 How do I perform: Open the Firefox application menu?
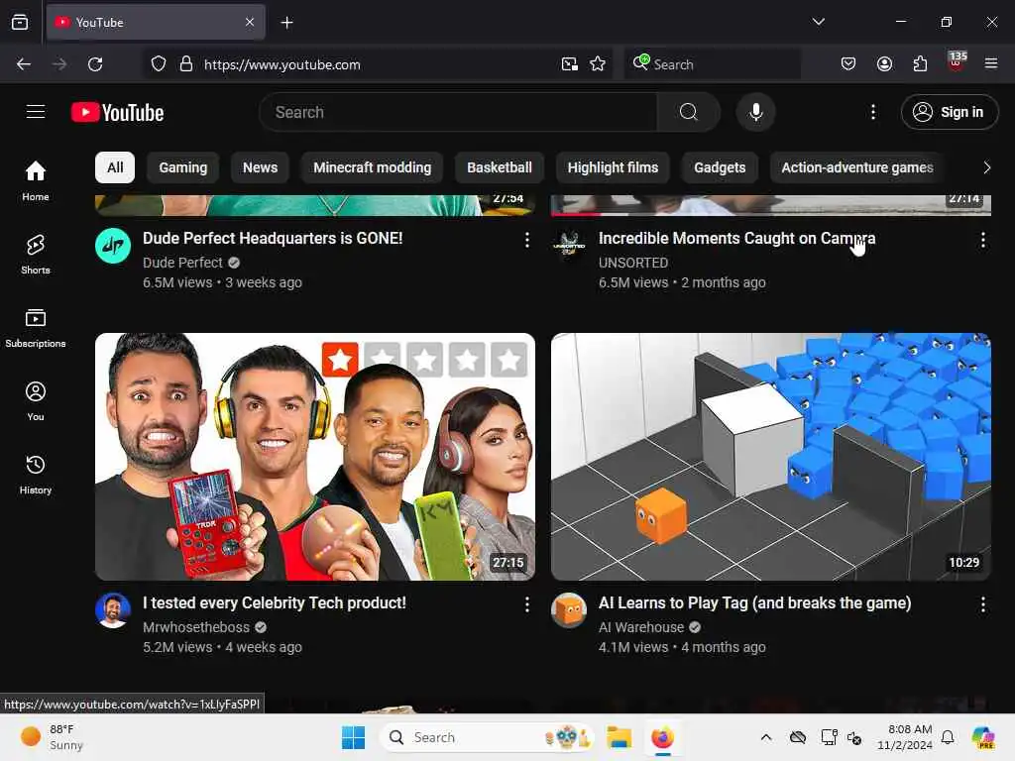(x=991, y=64)
